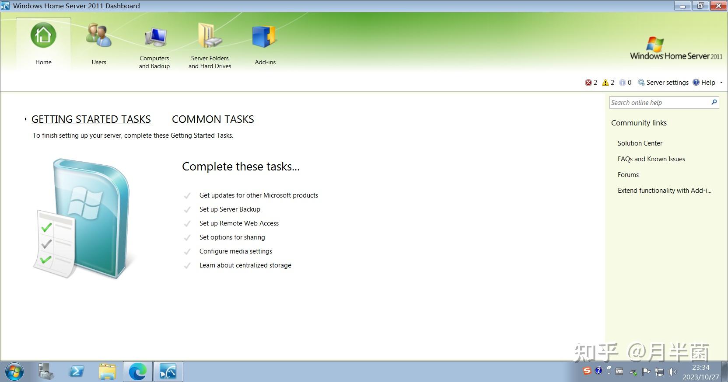
Task: Click checkmark beside Set up Server Backup
Action: 187,210
